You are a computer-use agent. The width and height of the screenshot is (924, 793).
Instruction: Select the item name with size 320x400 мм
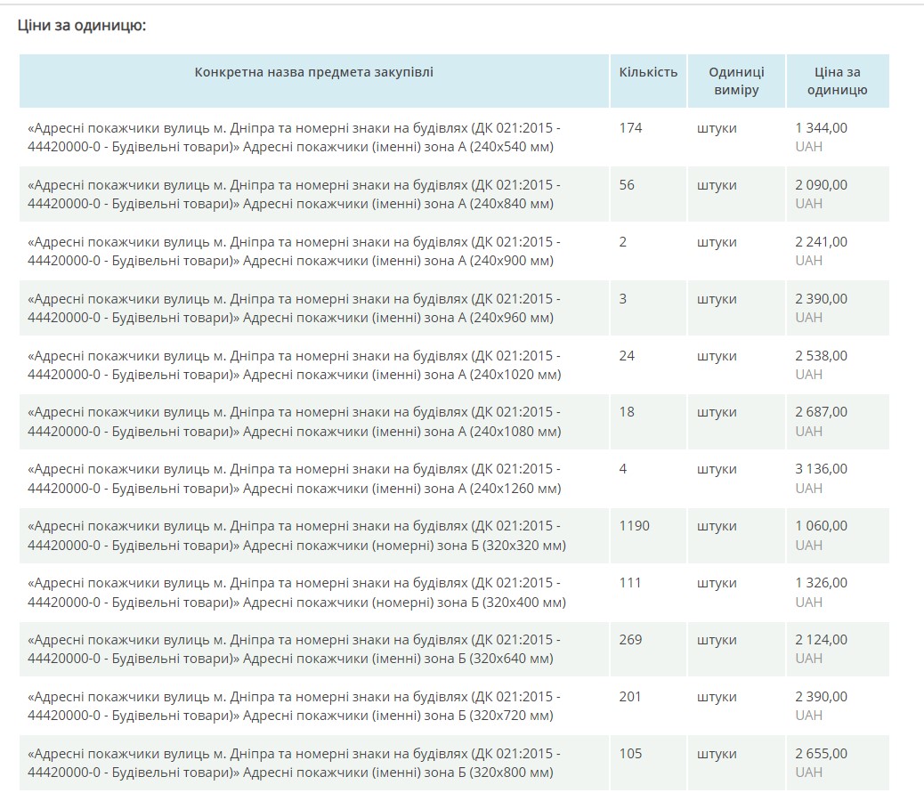pyautogui.click(x=295, y=593)
